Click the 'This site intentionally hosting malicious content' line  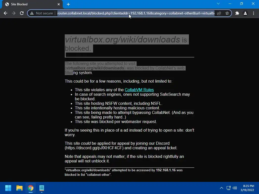pos(117,108)
